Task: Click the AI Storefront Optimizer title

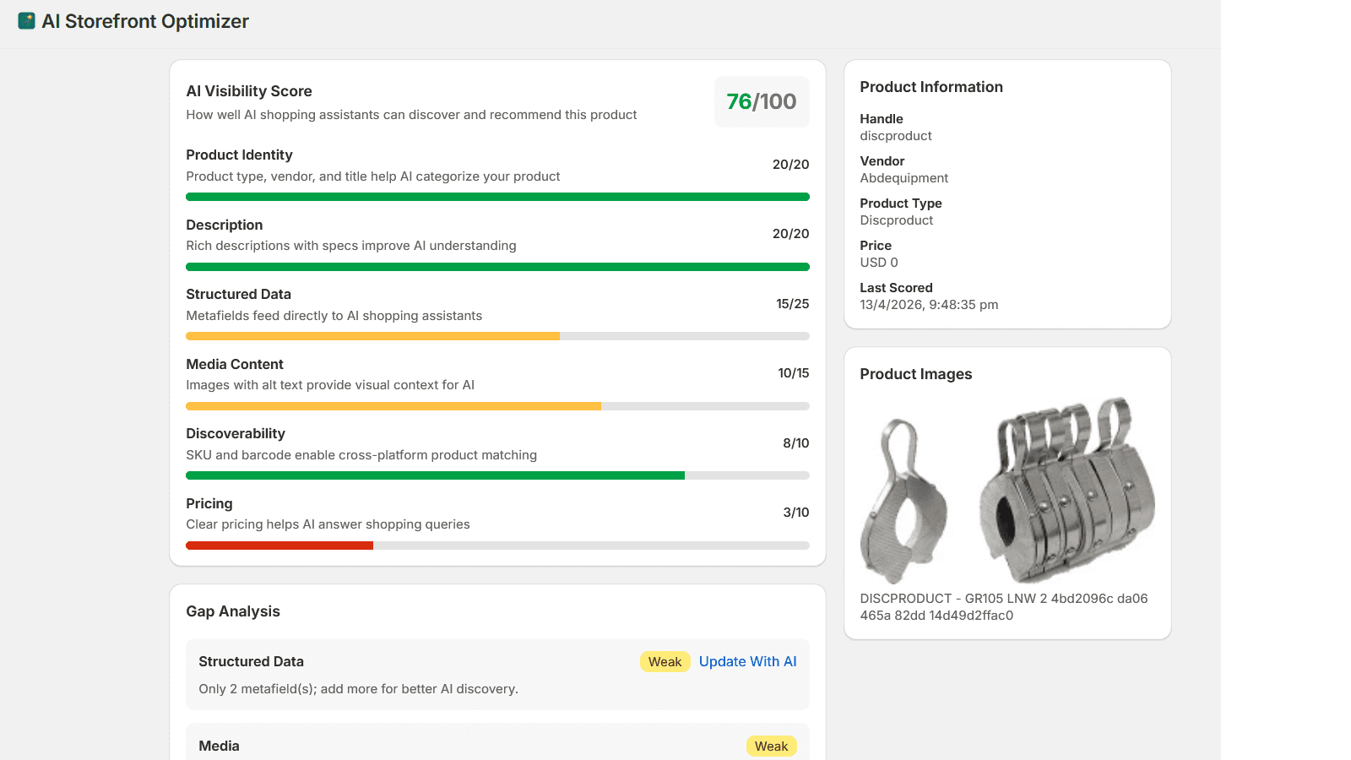Action: pyautogui.click(x=145, y=21)
